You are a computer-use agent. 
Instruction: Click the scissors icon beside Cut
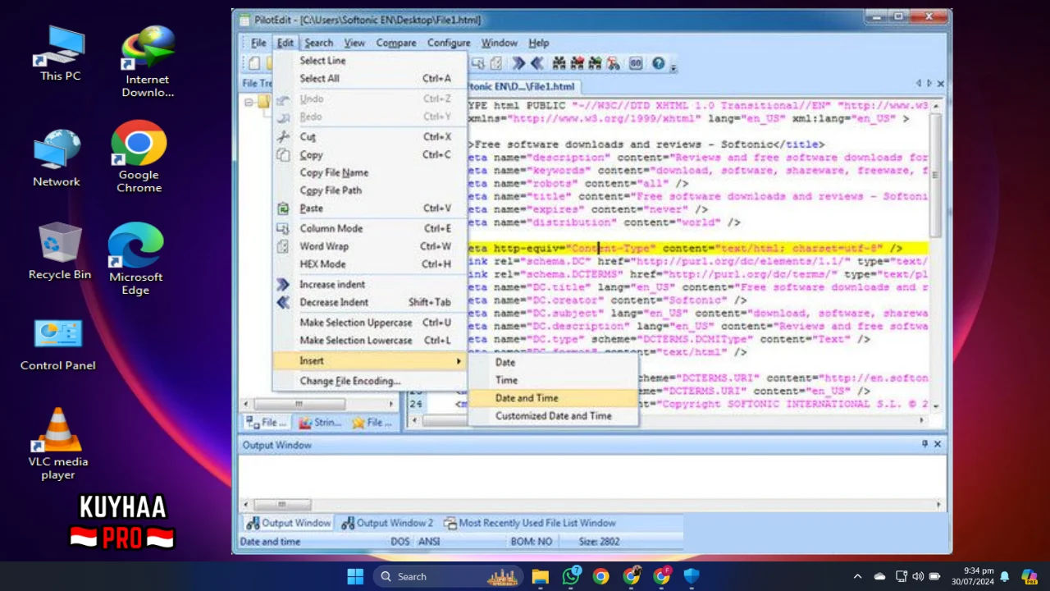click(x=283, y=137)
